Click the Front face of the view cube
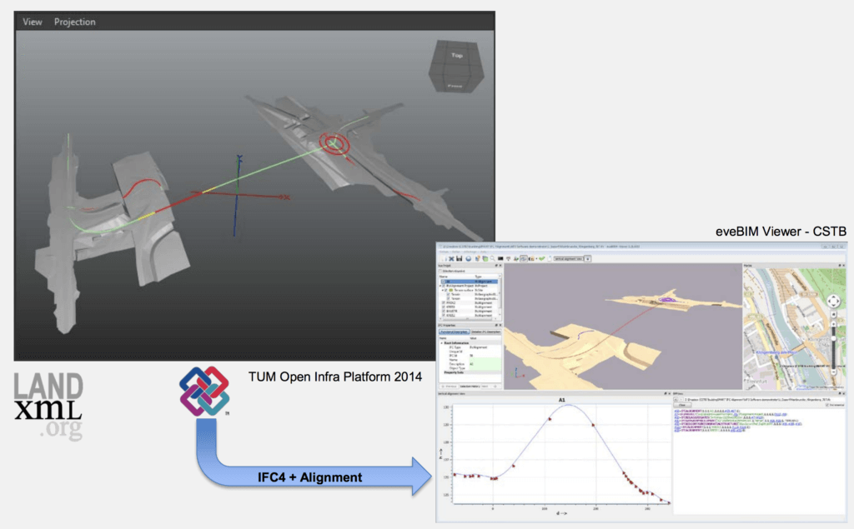The image size is (854, 529). tap(455, 86)
